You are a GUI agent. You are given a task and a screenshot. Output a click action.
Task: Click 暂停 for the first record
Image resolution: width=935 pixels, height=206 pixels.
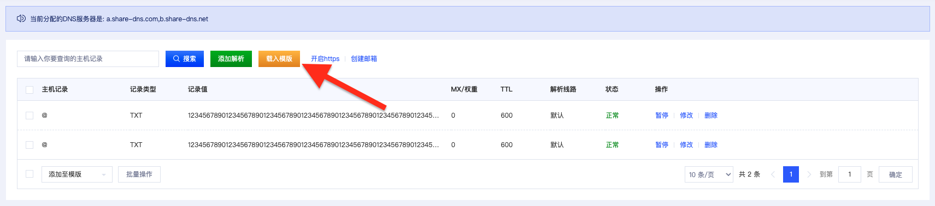662,116
